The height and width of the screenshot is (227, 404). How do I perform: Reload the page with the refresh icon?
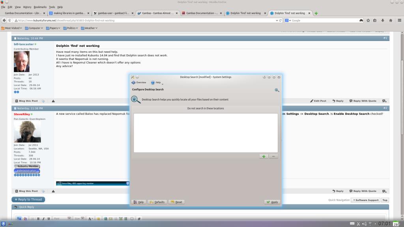(280, 20)
